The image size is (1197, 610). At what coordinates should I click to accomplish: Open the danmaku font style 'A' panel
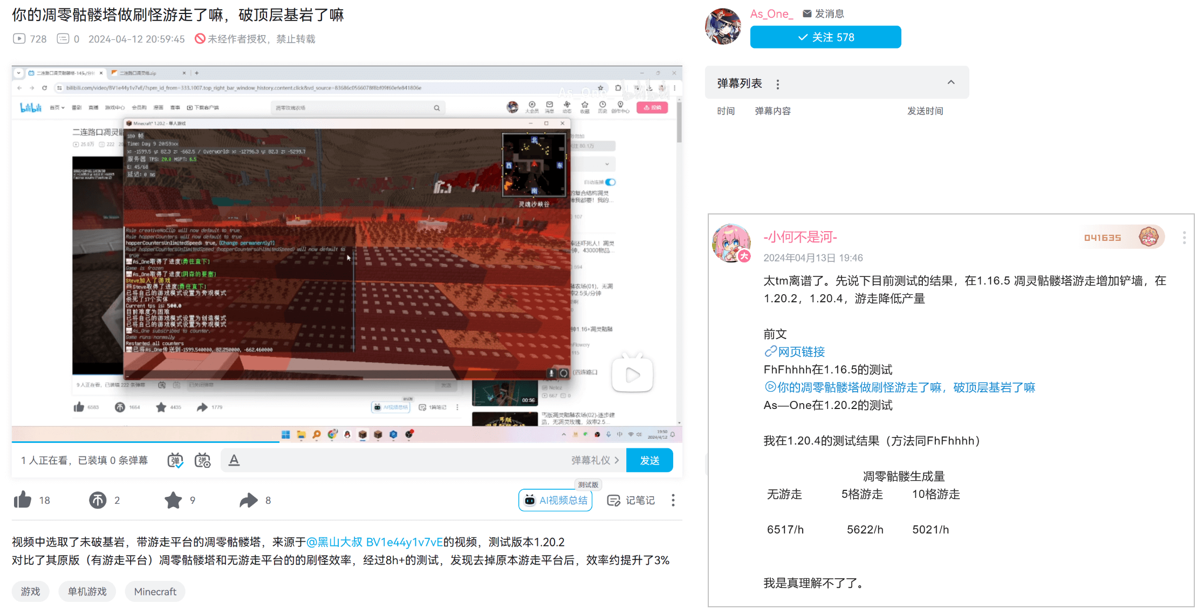234,460
